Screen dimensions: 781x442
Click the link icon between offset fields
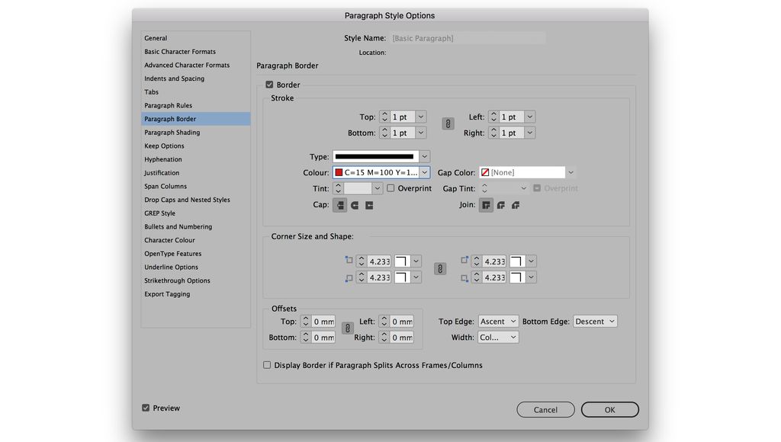click(347, 328)
